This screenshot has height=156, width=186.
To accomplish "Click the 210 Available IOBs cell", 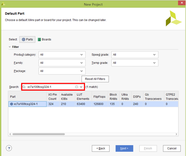I will (x=67, y=104).
